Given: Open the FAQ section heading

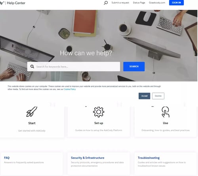Looking at the screenshot, I should pos(7,158).
